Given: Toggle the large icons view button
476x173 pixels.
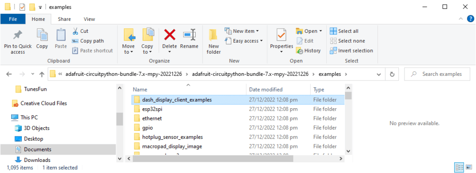Looking at the screenshot, I should click(x=469, y=167).
